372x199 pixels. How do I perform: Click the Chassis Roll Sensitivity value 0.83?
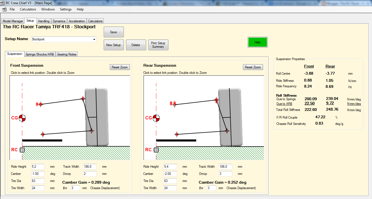(319, 123)
